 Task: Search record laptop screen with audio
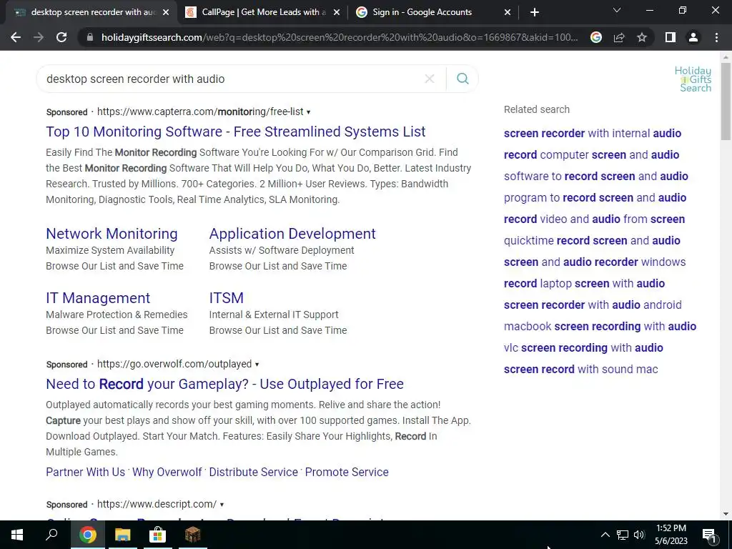click(x=584, y=283)
